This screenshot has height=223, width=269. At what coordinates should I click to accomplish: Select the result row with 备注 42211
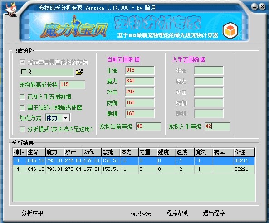(134, 161)
